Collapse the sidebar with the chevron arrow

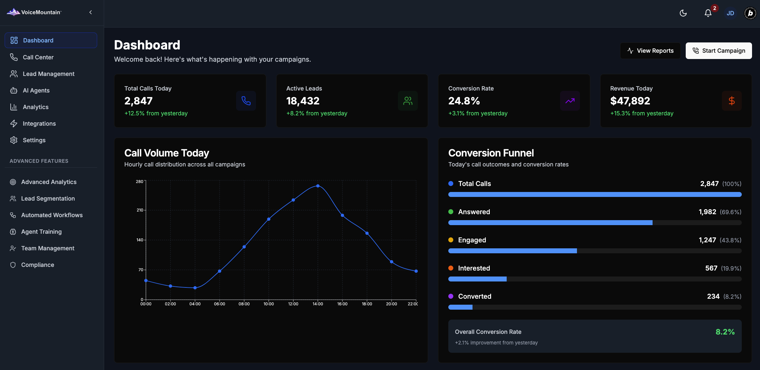91,12
